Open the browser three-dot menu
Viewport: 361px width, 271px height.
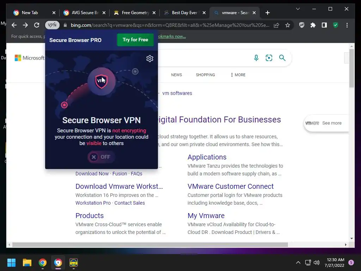(347, 25)
